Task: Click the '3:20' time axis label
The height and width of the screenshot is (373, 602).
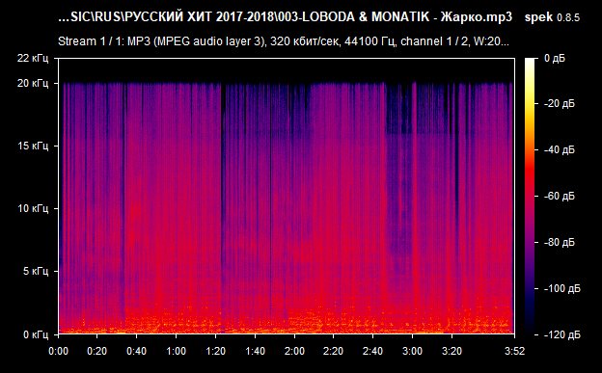Action: click(451, 351)
